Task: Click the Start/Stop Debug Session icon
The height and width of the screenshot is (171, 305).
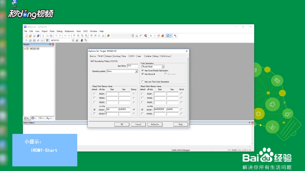Action: click(x=145, y=36)
